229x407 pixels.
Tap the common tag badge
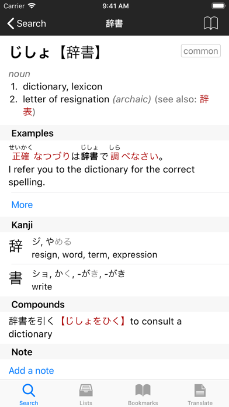201,51
